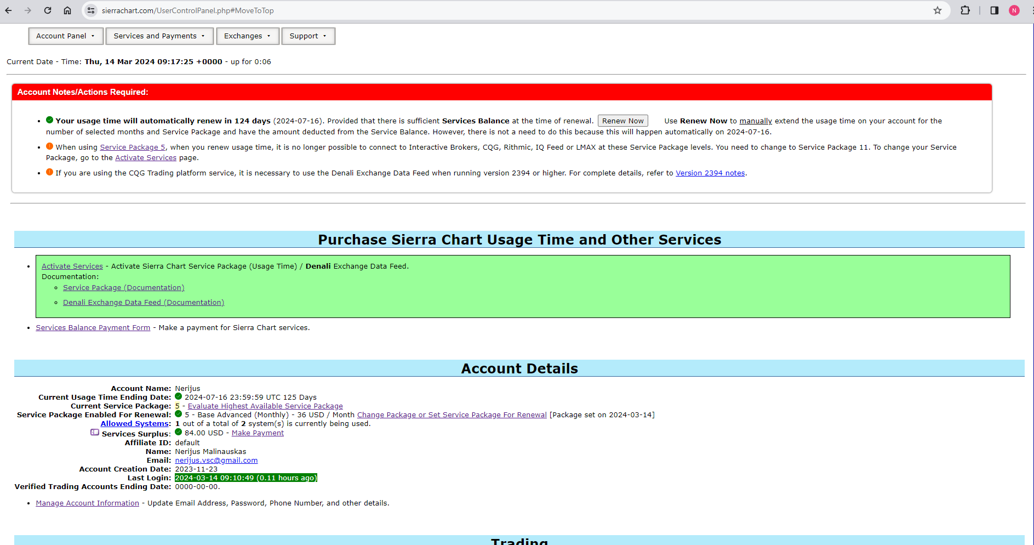Click the Renew Now button
This screenshot has width=1034, height=545.
(x=622, y=121)
